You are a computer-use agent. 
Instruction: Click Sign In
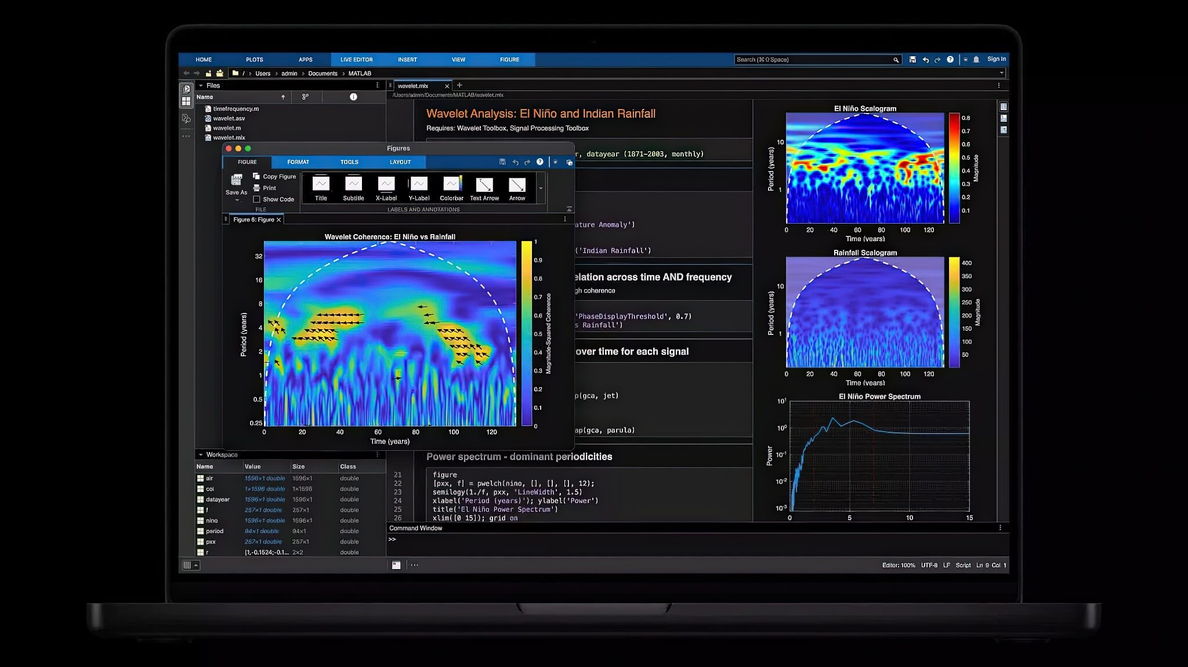coord(996,59)
